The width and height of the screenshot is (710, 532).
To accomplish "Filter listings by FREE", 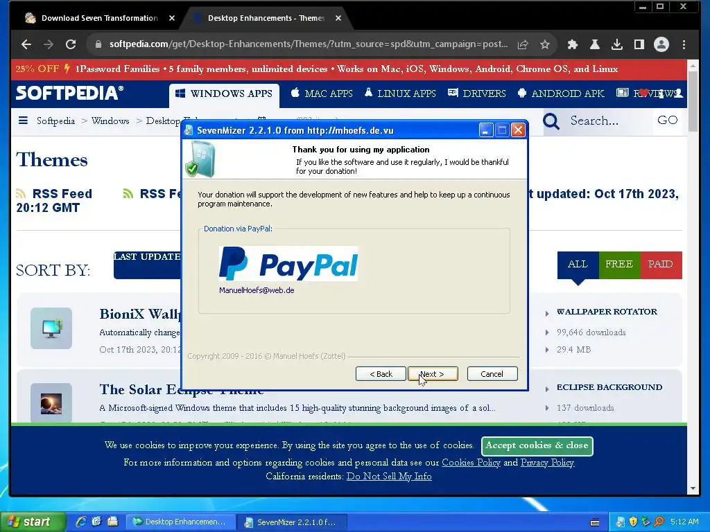I will (x=619, y=264).
